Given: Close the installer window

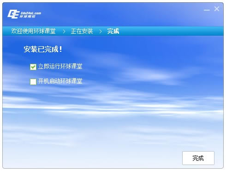Looking at the screenshot, I should tap(217, 9).
